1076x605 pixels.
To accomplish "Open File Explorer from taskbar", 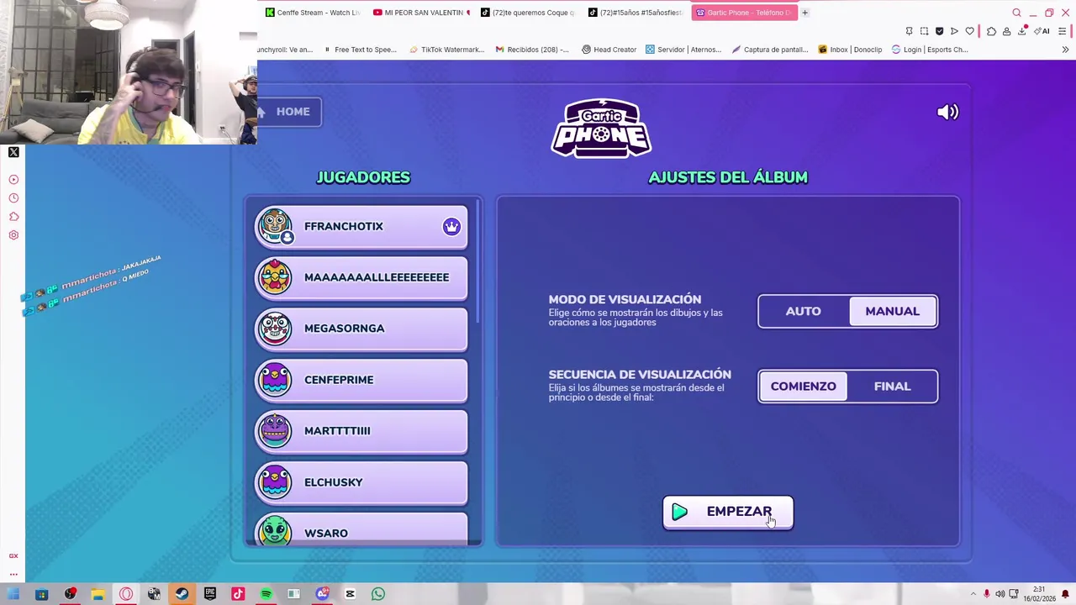I will (98, 595).
